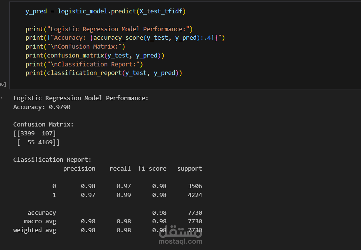Click the left gutter beside the code cell
361x250 pixels.
coord(4,45)
